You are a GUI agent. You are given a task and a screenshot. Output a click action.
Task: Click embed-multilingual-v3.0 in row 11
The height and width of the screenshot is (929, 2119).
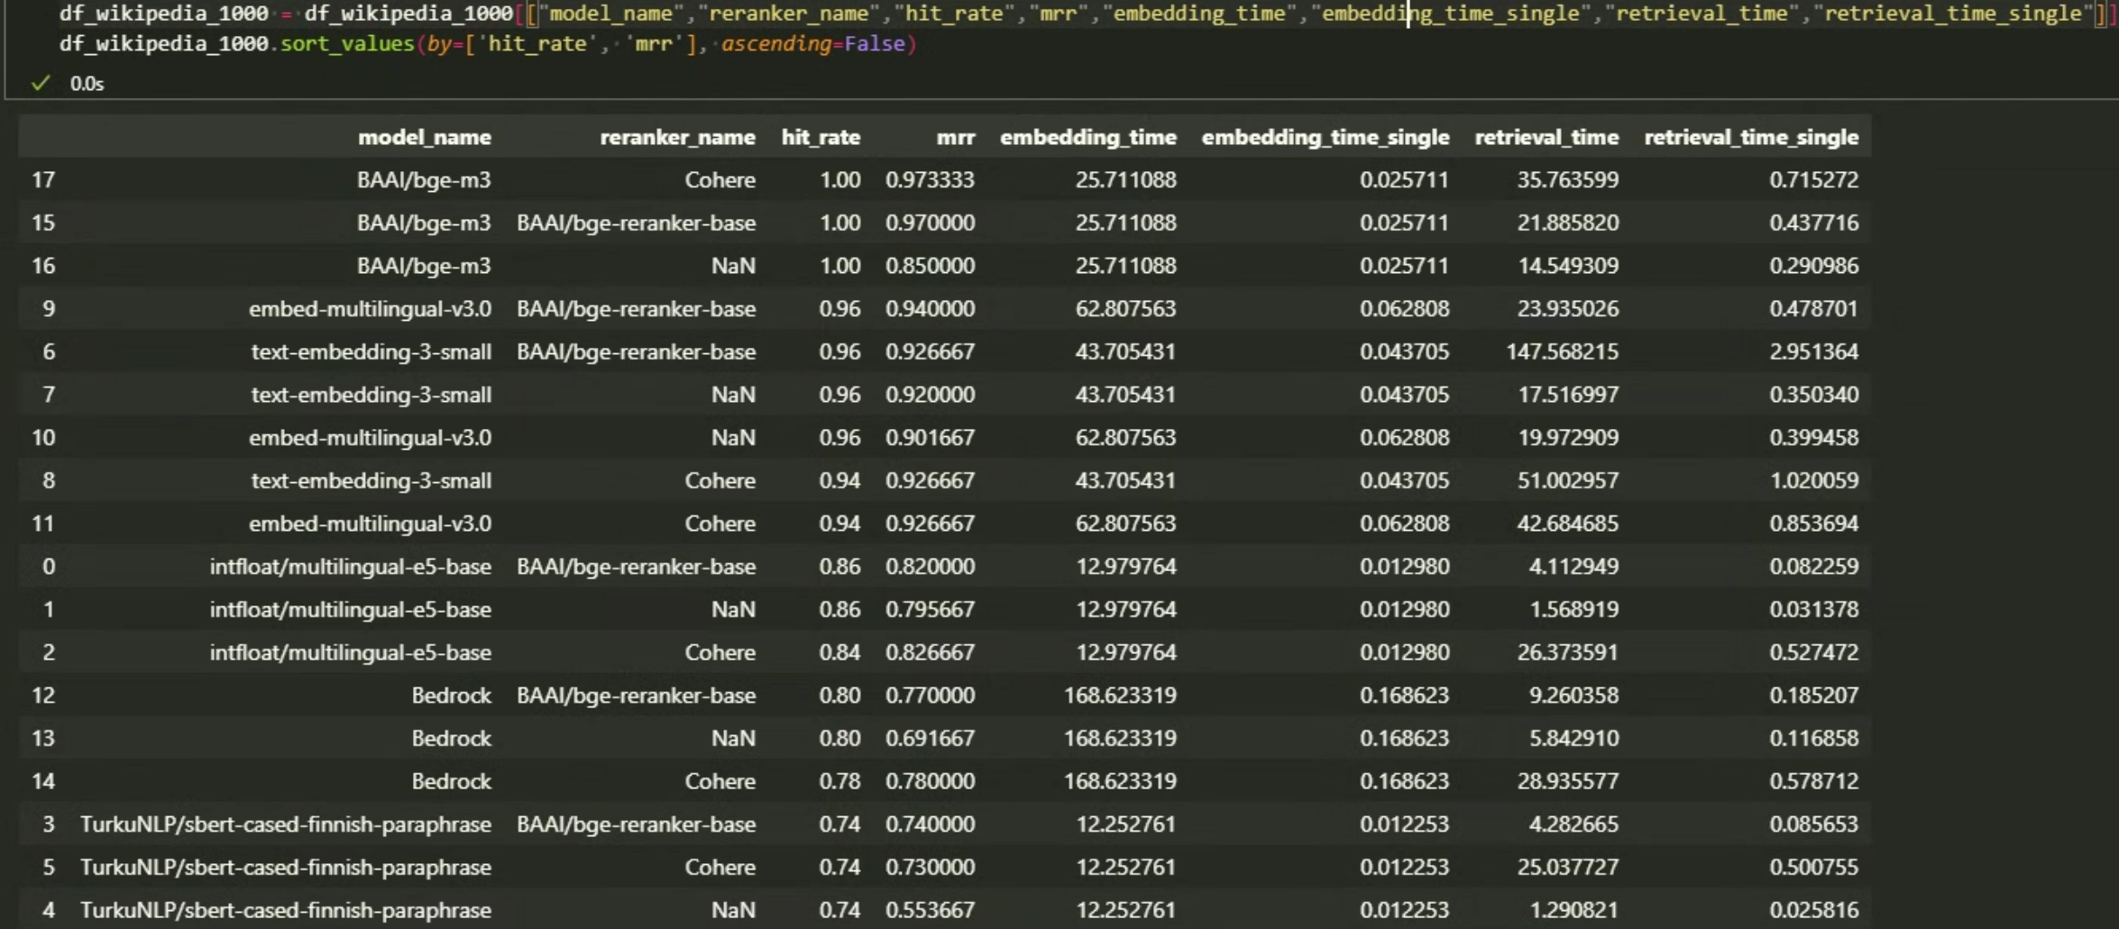[370, 524]
